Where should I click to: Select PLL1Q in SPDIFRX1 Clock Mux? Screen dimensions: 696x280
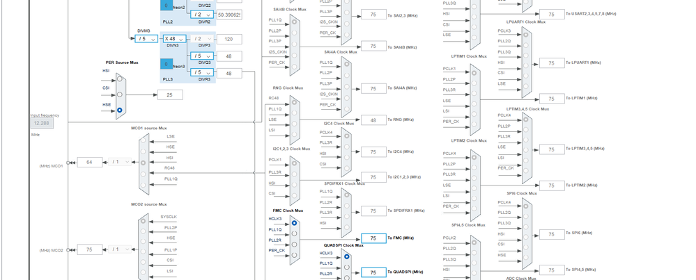click(347, 194)
